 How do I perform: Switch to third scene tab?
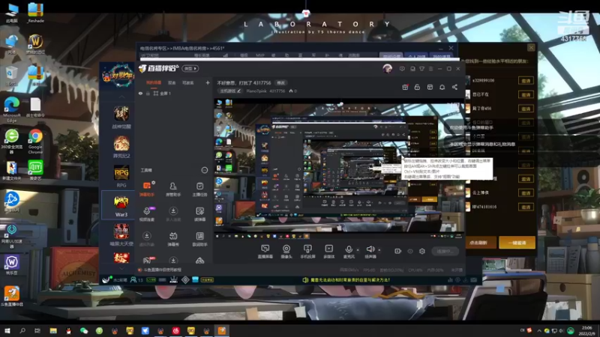click(188, 82)
